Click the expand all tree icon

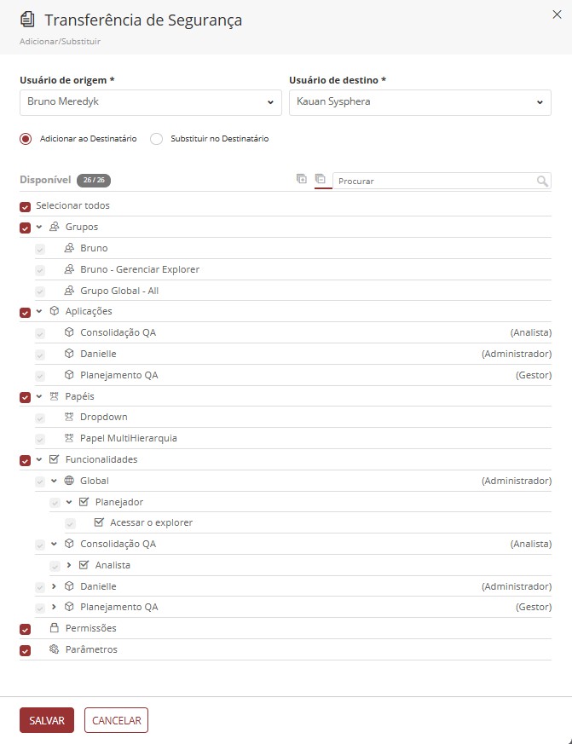pos(302,179)
